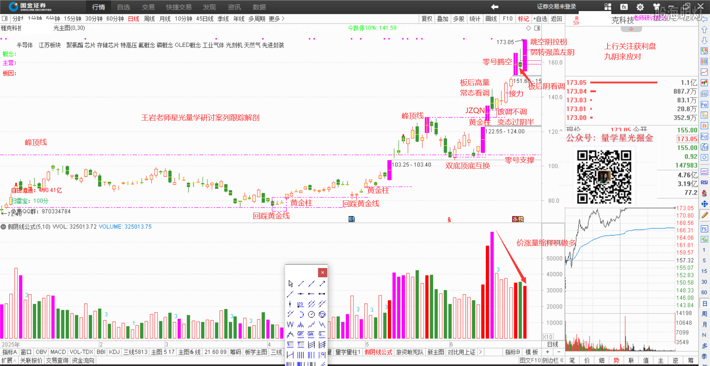Open 模板 template selector
The width and height of the screenshot is (710, 366).
coord(532,352)
